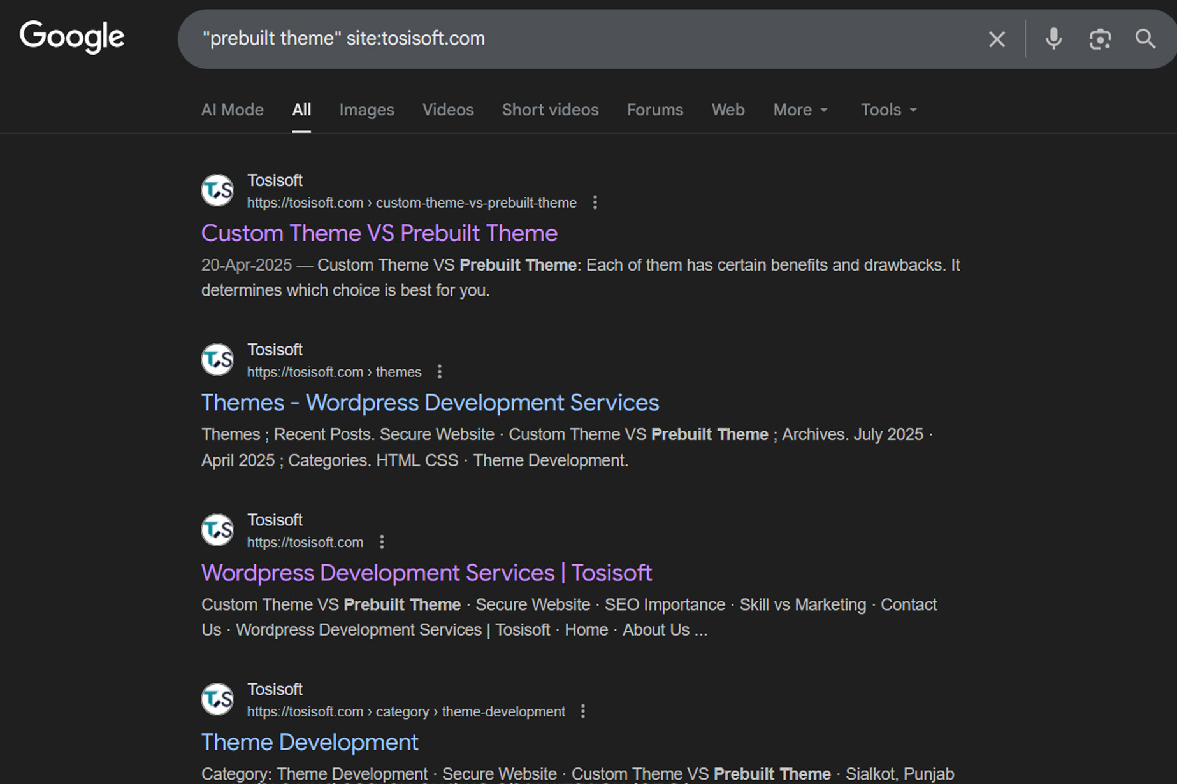Expand the More search categories dropdown

click(799, 110)
